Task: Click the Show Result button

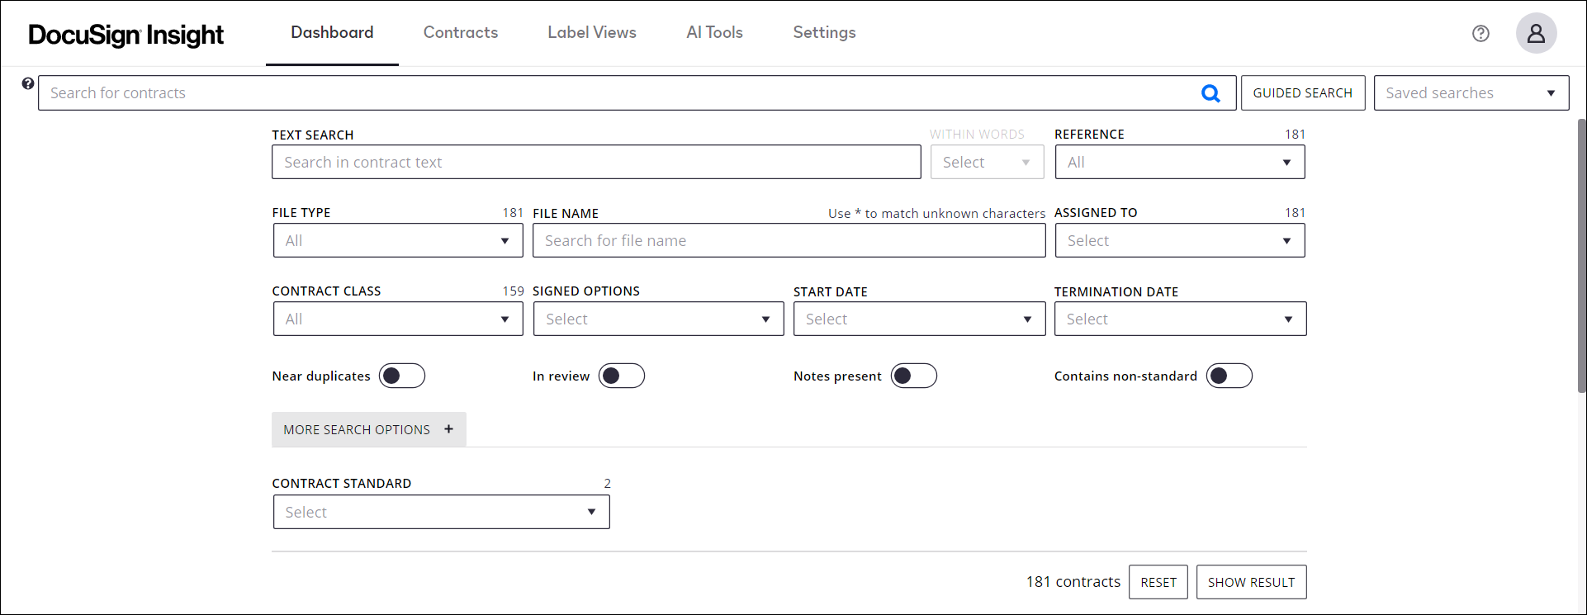Action: [x=1252, y=583]
